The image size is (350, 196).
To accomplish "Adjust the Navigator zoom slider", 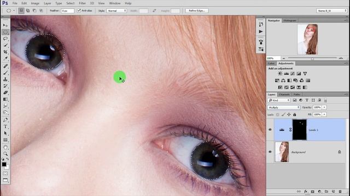I will pos(312,58).
